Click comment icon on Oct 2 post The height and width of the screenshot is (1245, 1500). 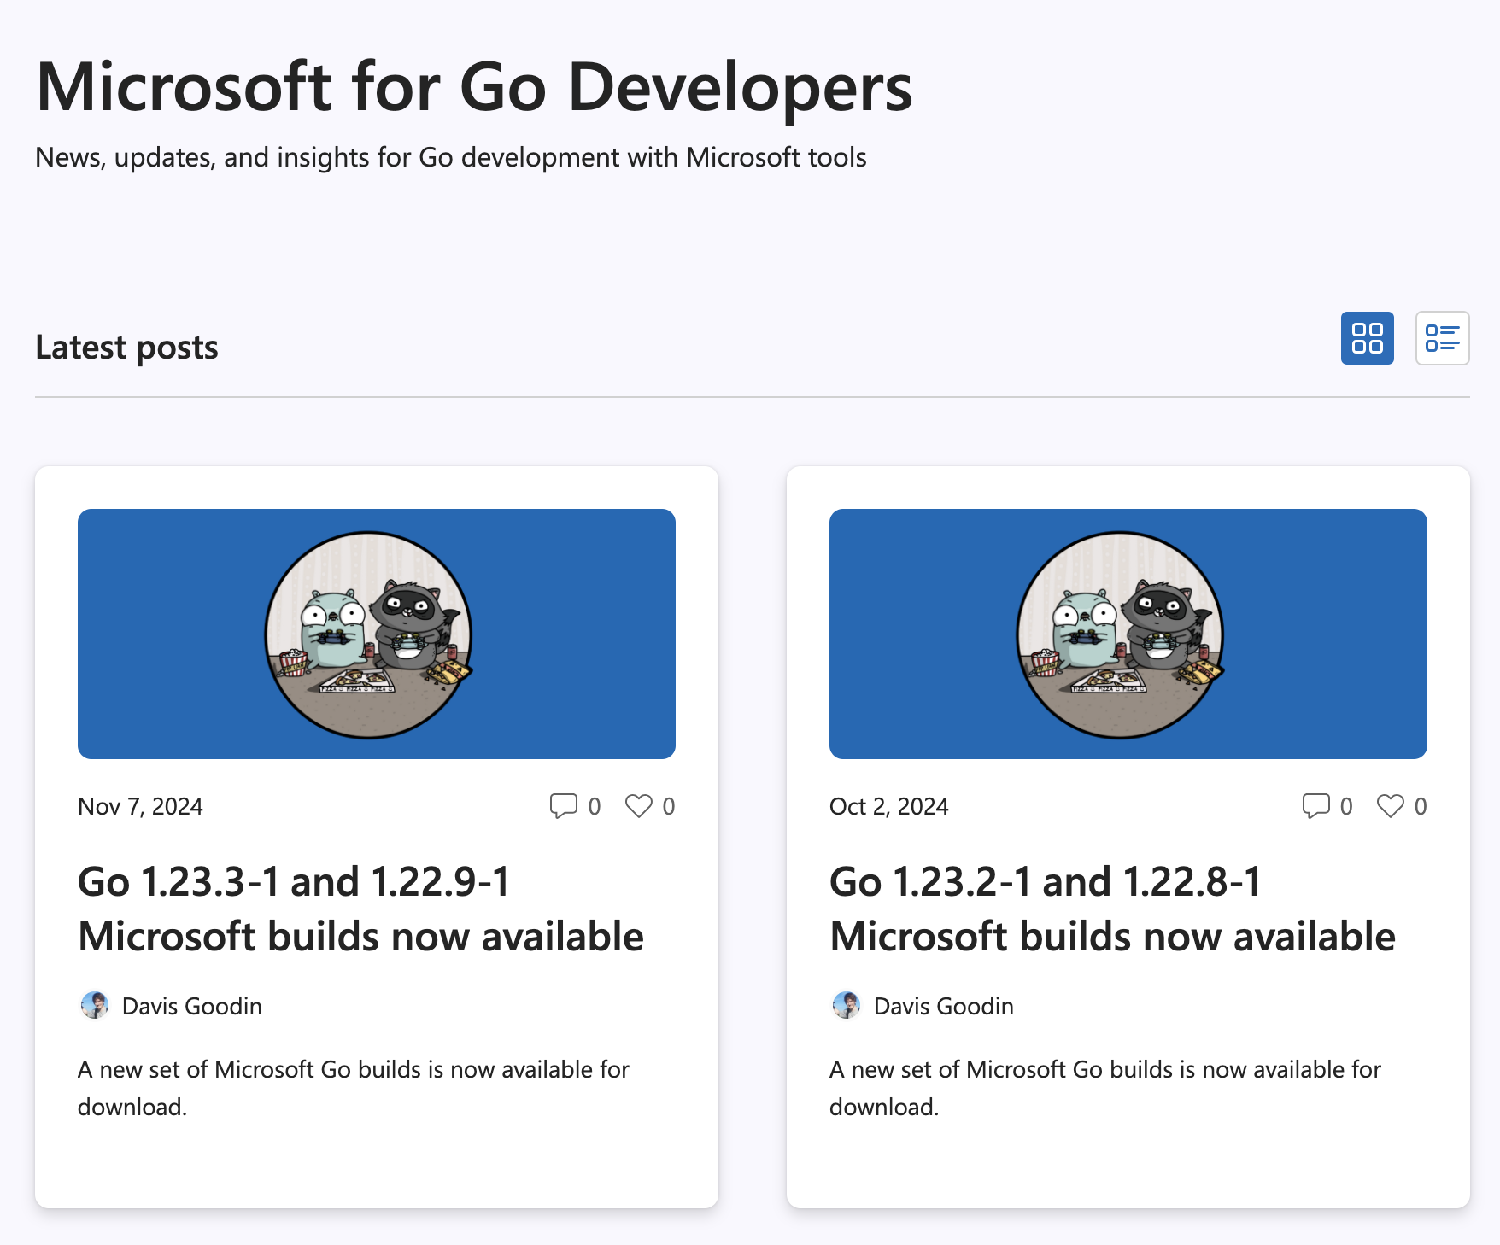(x=1315, y=806)
